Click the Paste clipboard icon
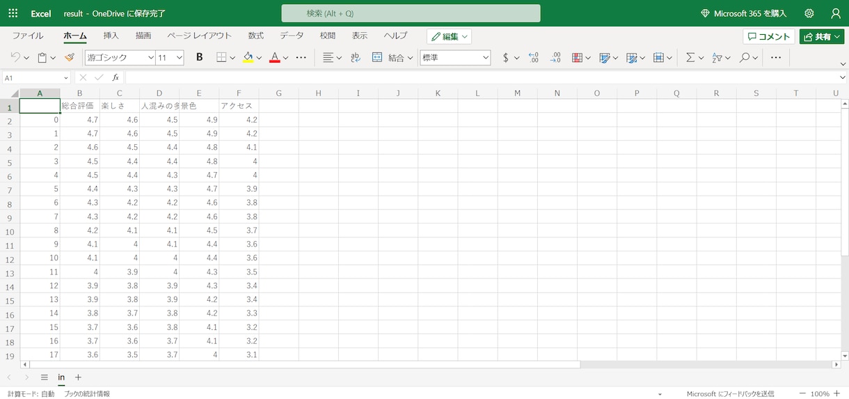 [x=42, y=58]
